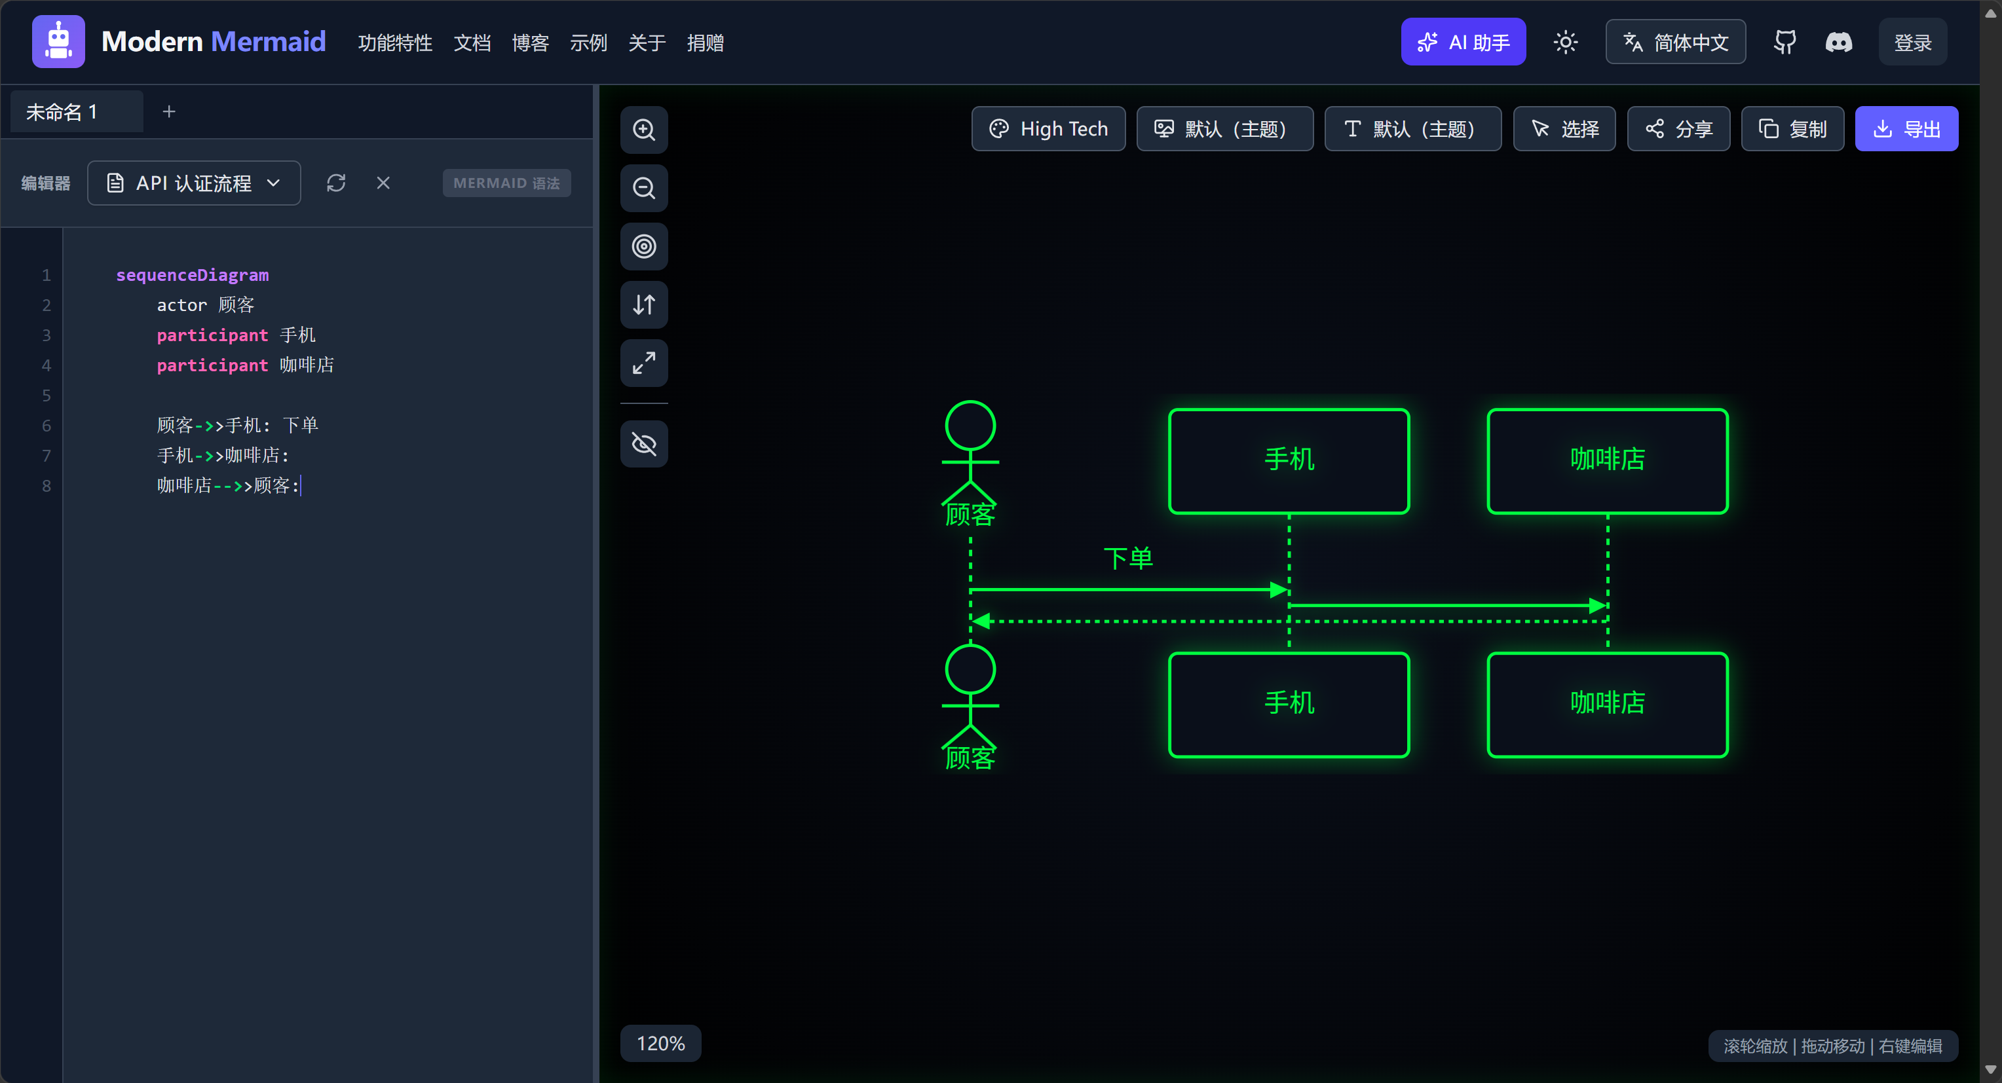The height and width of the screenshot is (1083, 2002).
Task: Open the MERMAID 语法 syntax reference
Action: coord(506,183)
